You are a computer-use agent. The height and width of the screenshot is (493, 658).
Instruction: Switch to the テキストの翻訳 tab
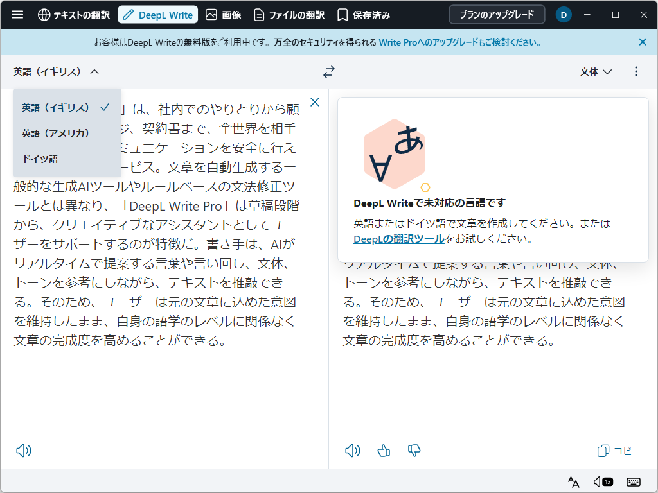pyautogui.click(x=73, y=14)
